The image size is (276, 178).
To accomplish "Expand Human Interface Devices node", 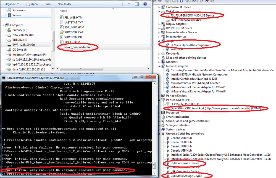I will coord(159,33).
